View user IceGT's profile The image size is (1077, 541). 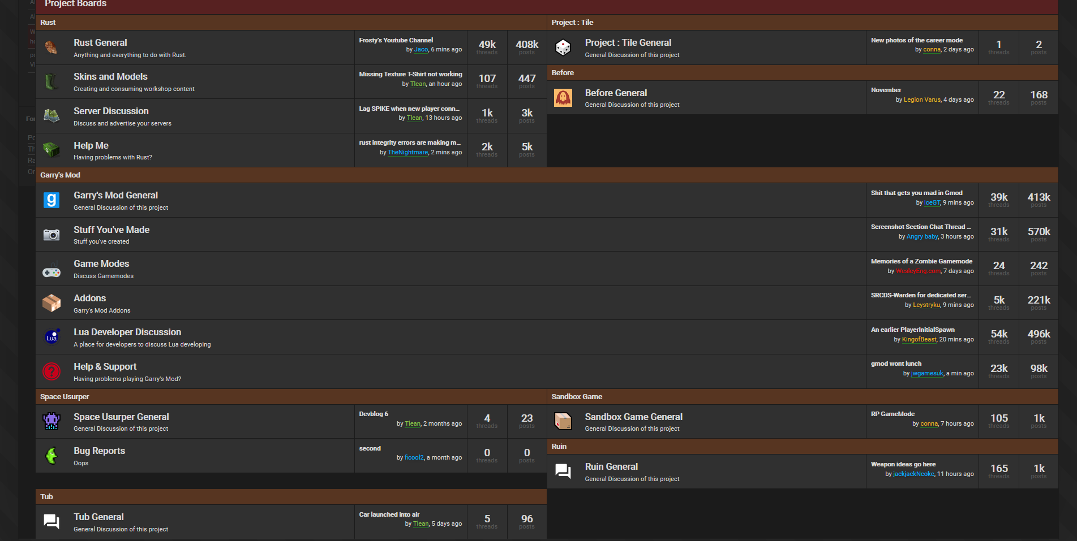coord(932,203)
